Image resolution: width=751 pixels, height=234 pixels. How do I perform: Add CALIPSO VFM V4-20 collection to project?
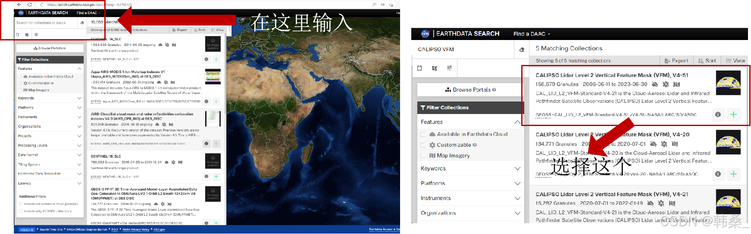pos(733,174)
